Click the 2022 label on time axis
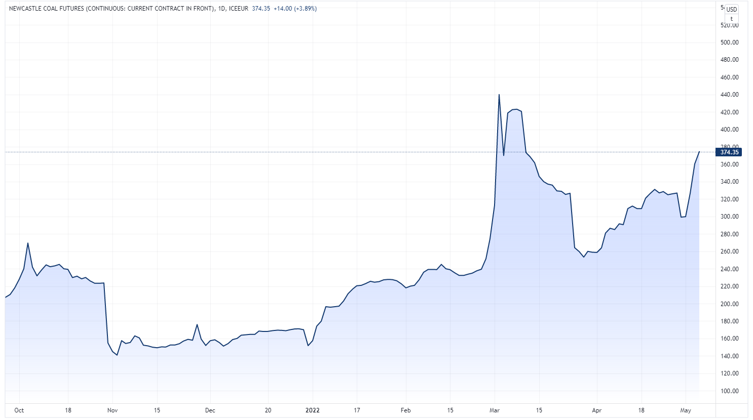This screenshot has height=420, width=753. point(313,410)
